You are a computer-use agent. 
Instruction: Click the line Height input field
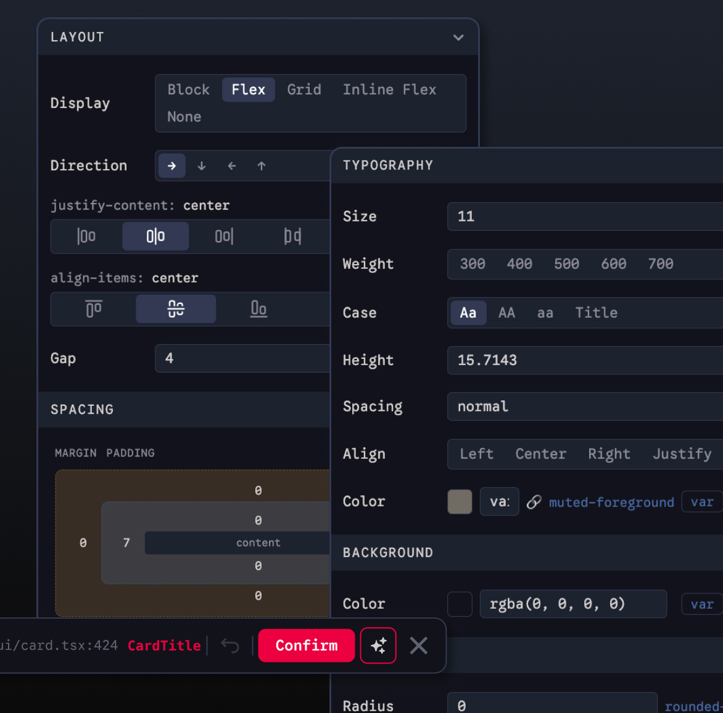pyautogui.click(x=585, y=360)
